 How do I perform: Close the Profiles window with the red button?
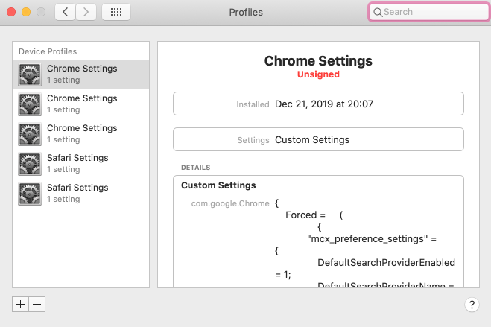tap(11, 12)
